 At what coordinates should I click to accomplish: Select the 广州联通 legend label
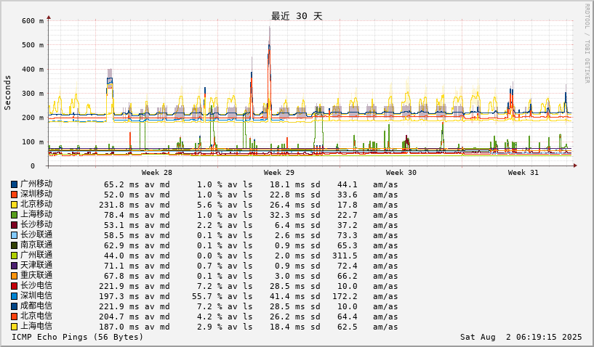tap(36, 256)
